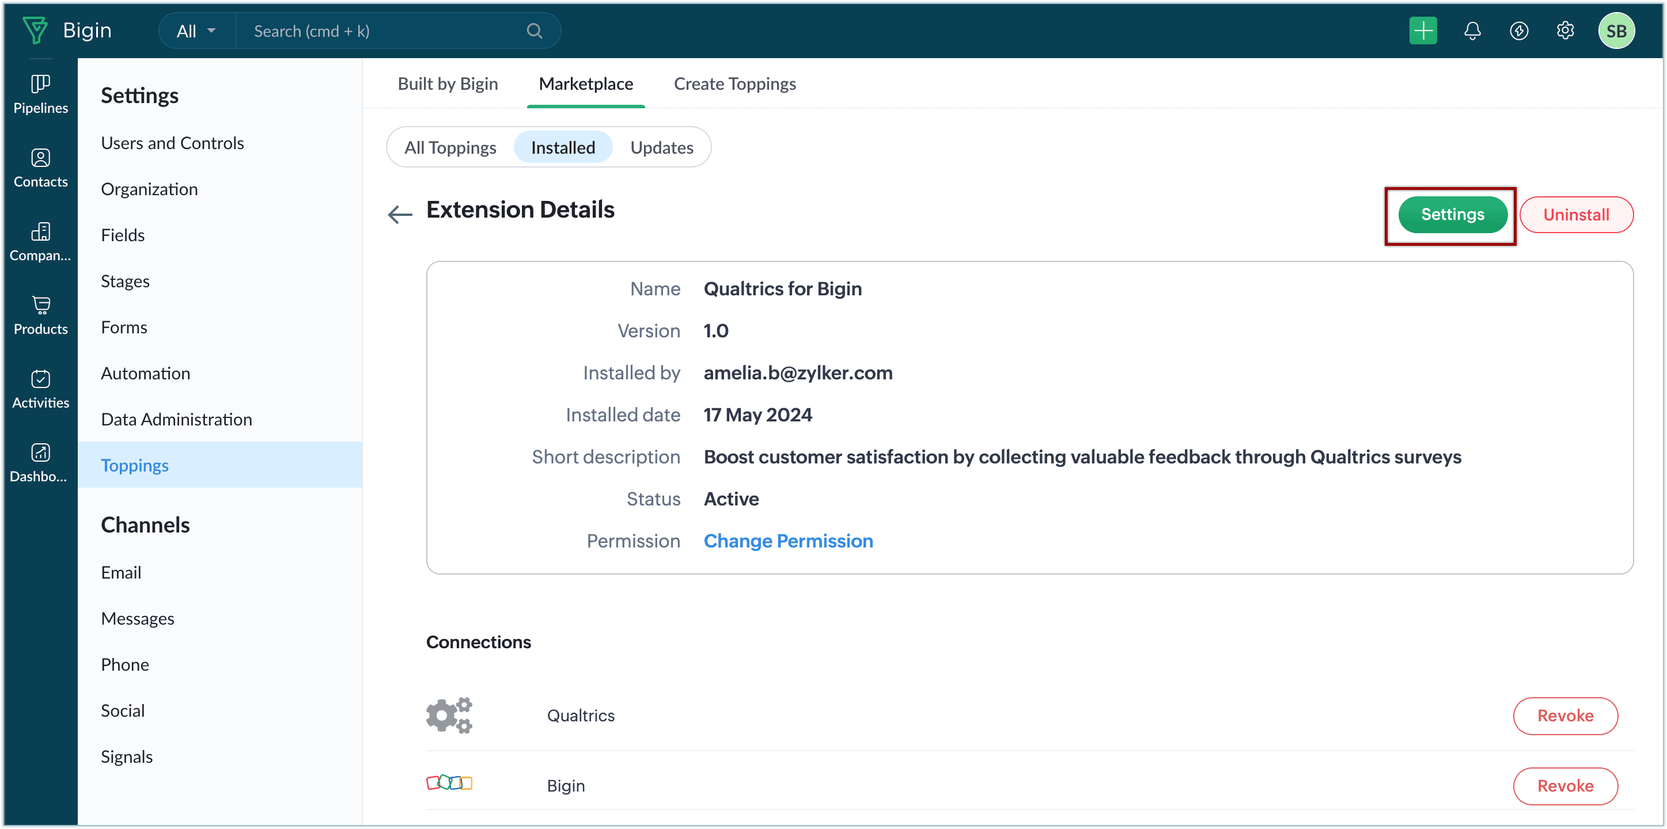
Task: Show All Toppings filter
Action: pos(450,147)
